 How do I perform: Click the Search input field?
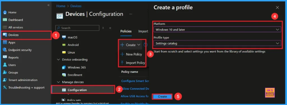coord(77,28)
